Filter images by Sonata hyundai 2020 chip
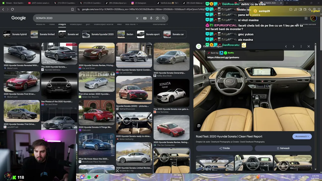This screenshot has height=181, width=322. pyautogui.click(x=99, y=34)
